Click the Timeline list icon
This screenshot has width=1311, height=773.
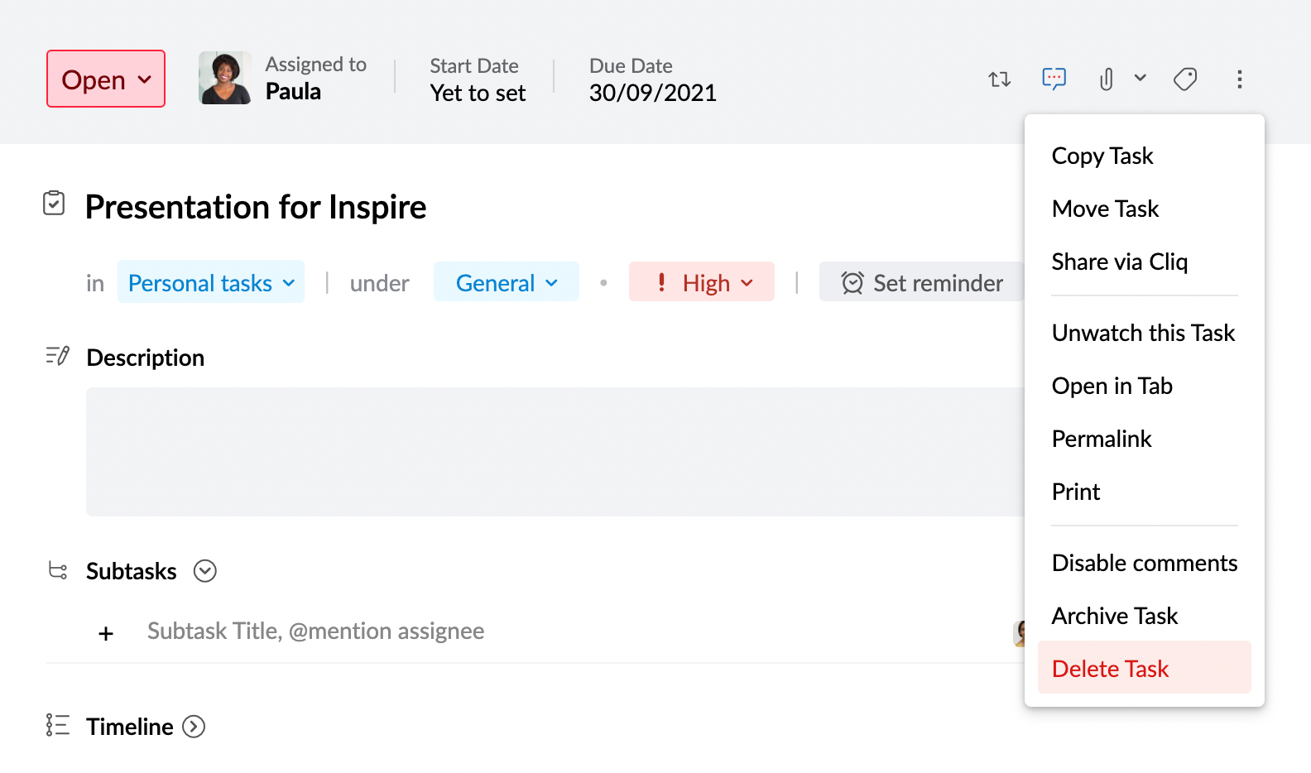(x=58, y=726)
